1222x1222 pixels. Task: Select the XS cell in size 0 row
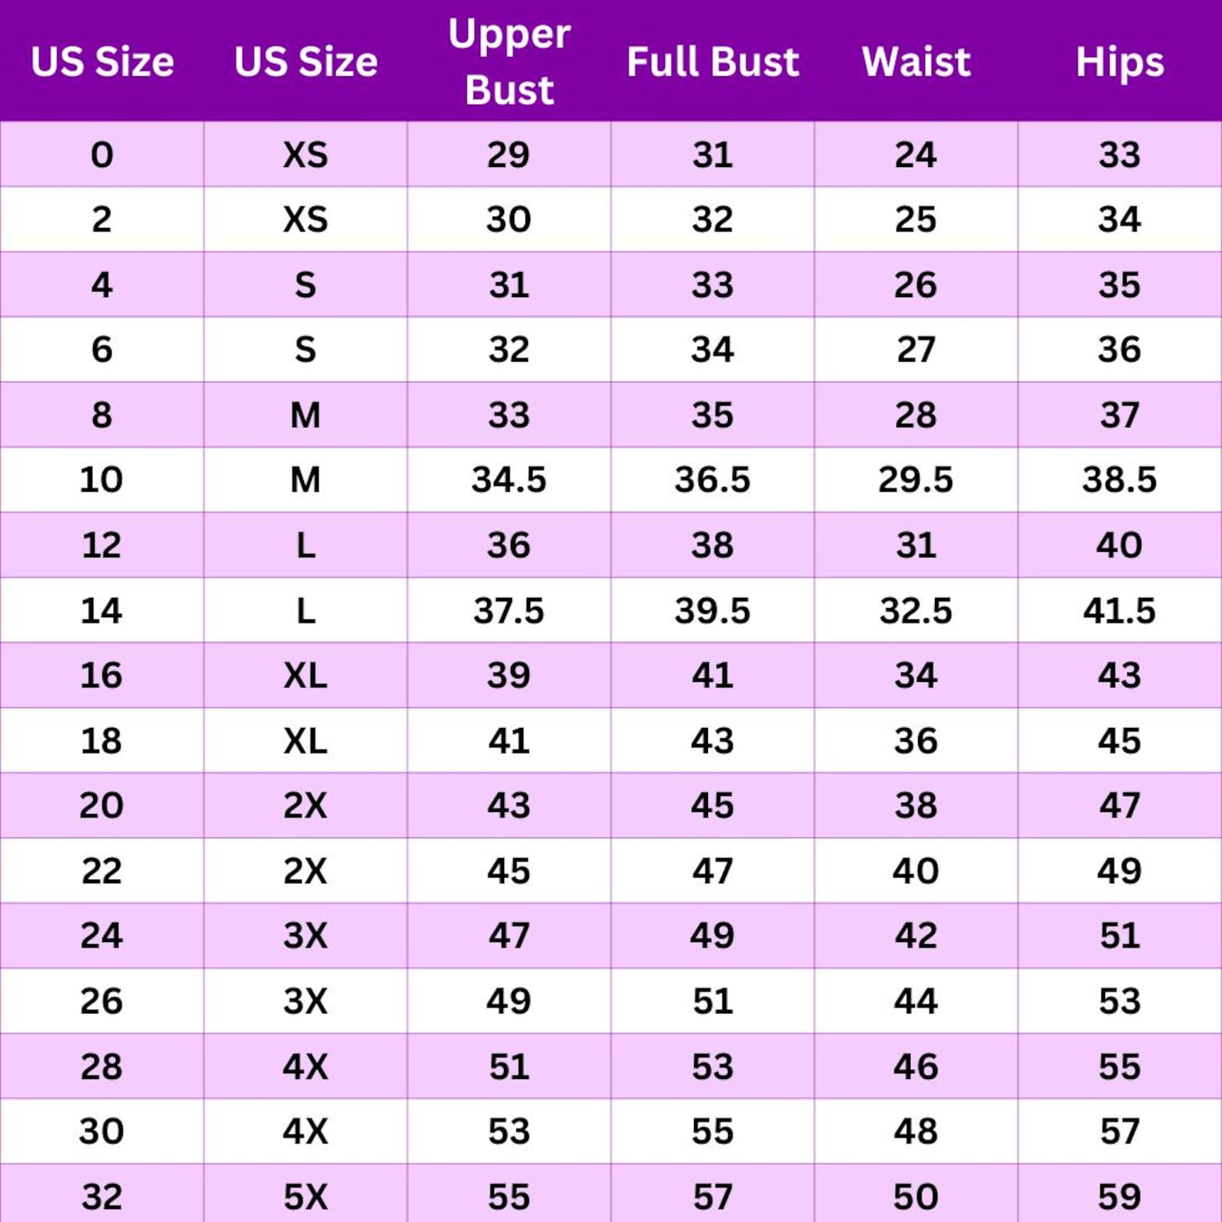tap(305, 155)
